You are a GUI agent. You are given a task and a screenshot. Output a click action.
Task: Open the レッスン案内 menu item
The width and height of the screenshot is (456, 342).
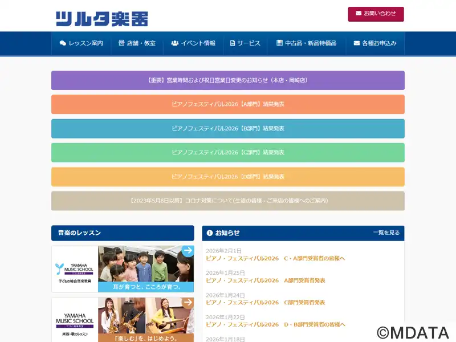pos(81,43)
